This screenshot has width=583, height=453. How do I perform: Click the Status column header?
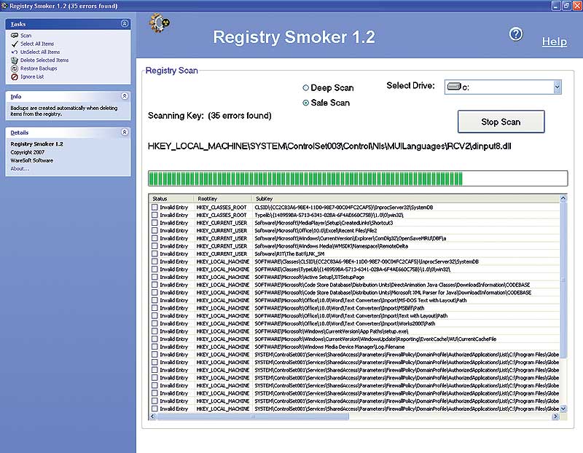pyautogui.click(x=171, y=199)
